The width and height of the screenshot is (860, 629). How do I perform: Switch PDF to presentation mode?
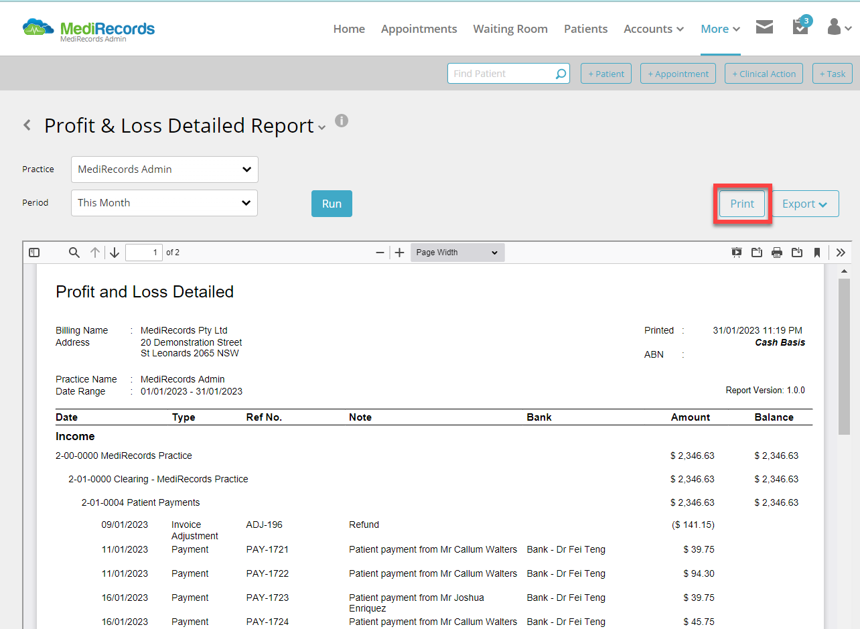click(737, 253)
